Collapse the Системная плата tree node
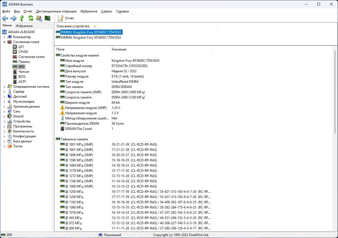 coord(4,42)
